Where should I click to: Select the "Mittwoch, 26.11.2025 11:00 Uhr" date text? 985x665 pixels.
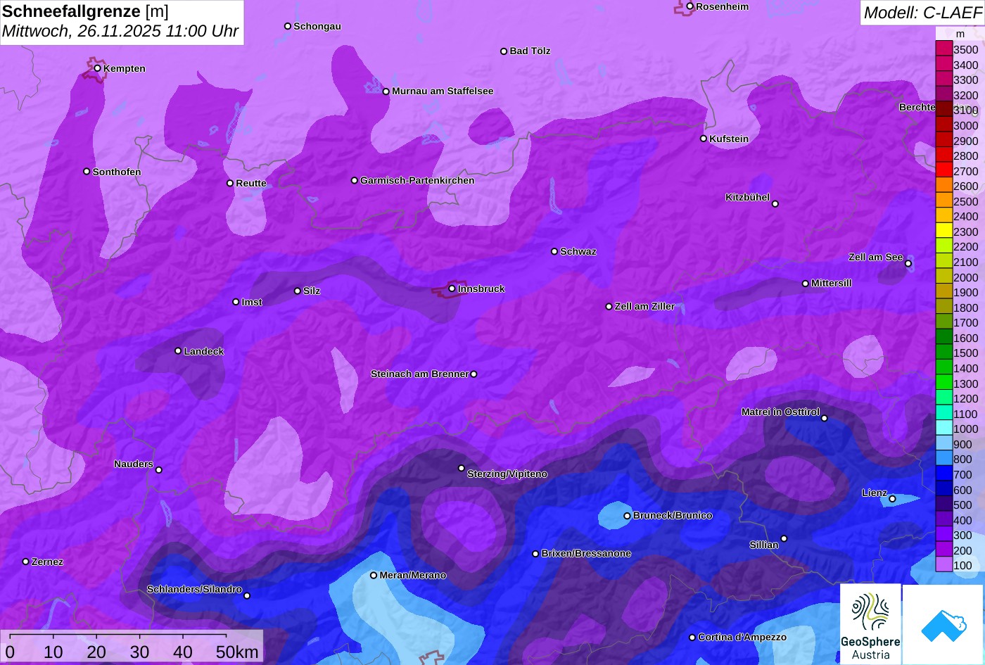coord(120,31)
